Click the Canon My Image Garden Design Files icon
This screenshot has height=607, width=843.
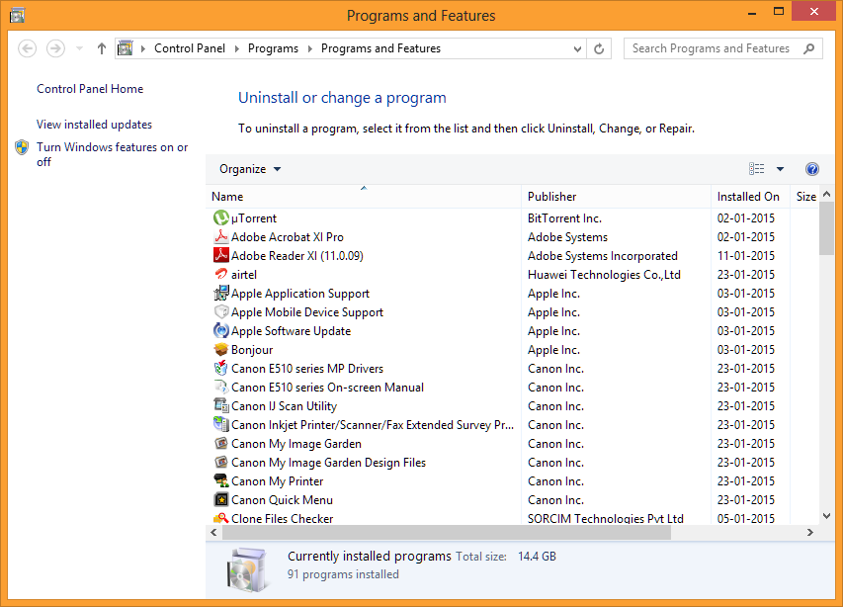click(221, 463)
